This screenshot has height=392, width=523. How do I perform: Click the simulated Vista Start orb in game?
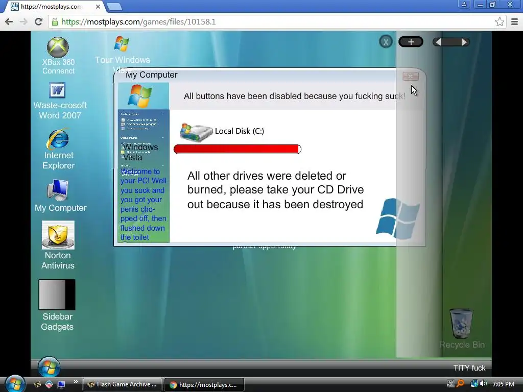49,367
